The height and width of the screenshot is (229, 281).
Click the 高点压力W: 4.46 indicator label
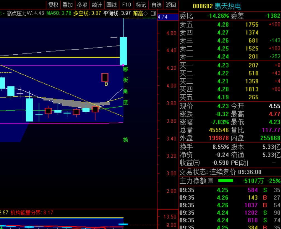(x=25, y=13)
